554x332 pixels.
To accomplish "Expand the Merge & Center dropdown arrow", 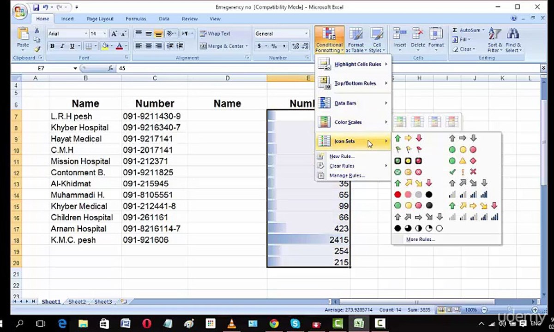I will click(247, 46).
